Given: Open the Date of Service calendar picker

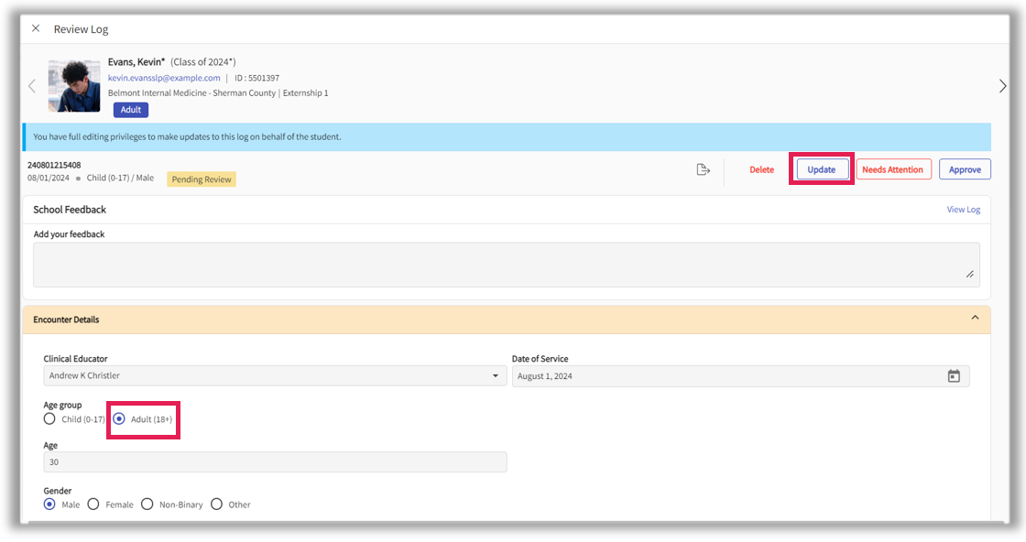Looking at the screenshot, I should pos(954,375).
